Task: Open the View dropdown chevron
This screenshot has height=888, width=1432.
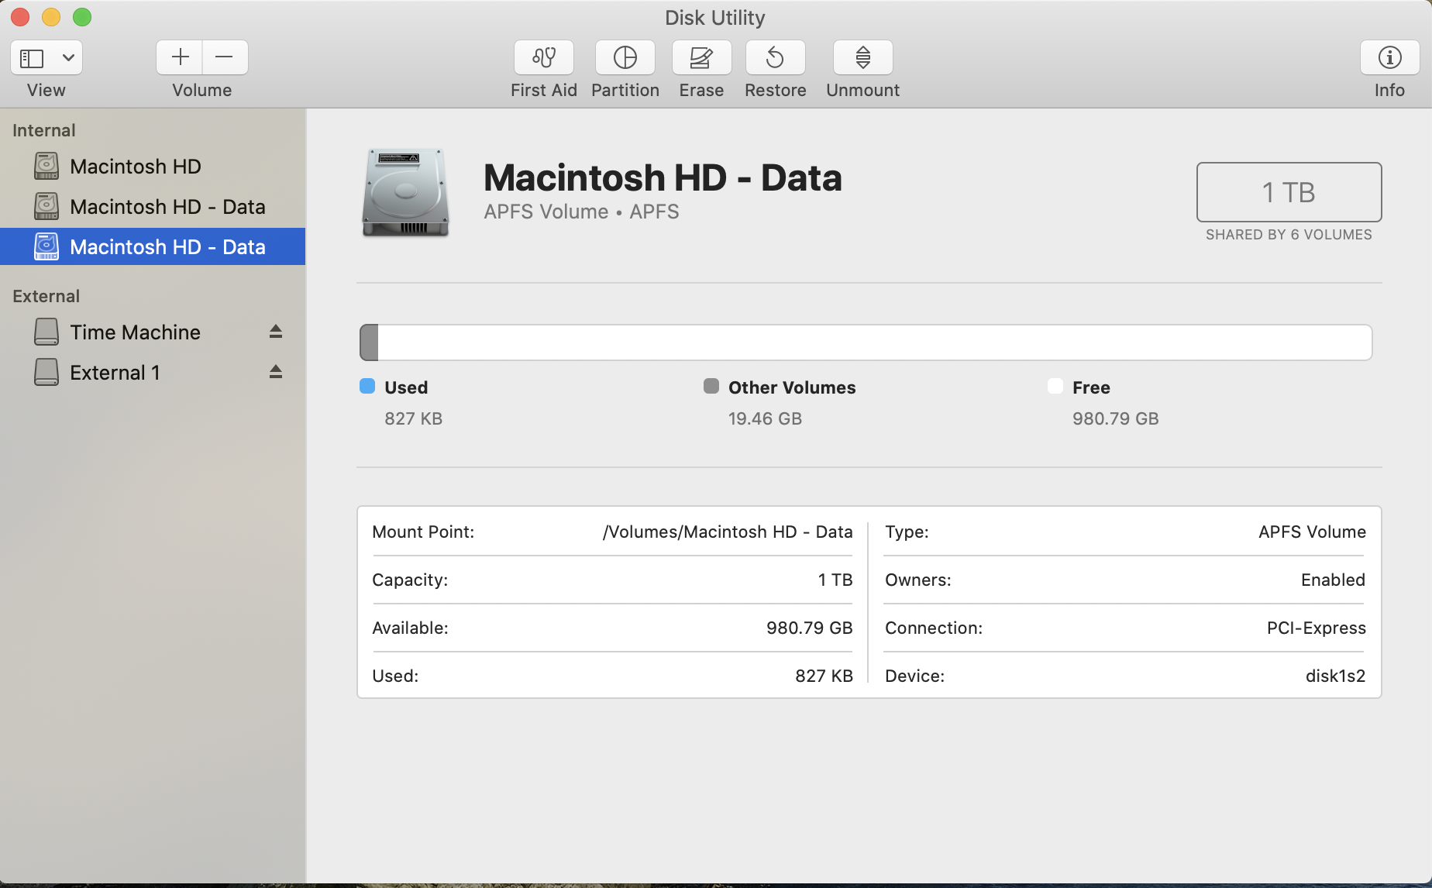Action: (x=68, y=58)
